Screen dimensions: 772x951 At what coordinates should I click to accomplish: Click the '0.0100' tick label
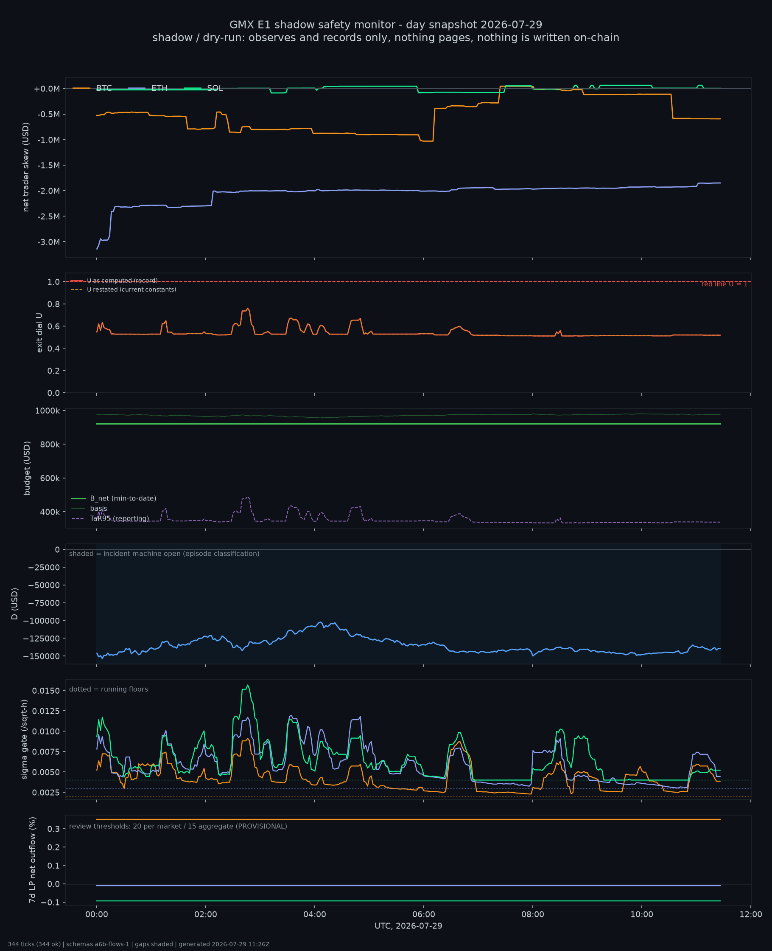(x=46, y=732)
